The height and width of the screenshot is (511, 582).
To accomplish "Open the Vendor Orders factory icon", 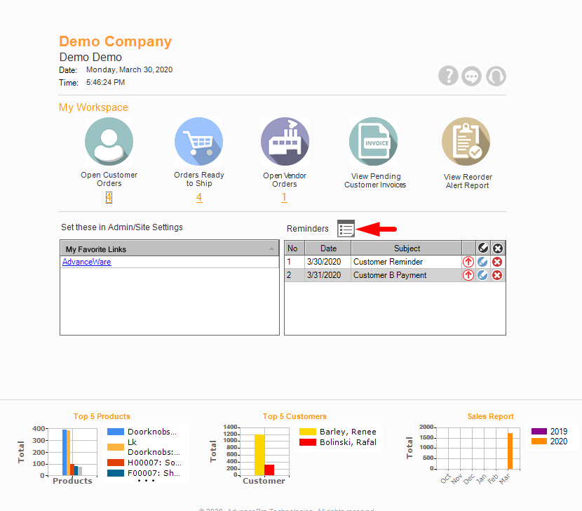I will click(x=285, y=142).
